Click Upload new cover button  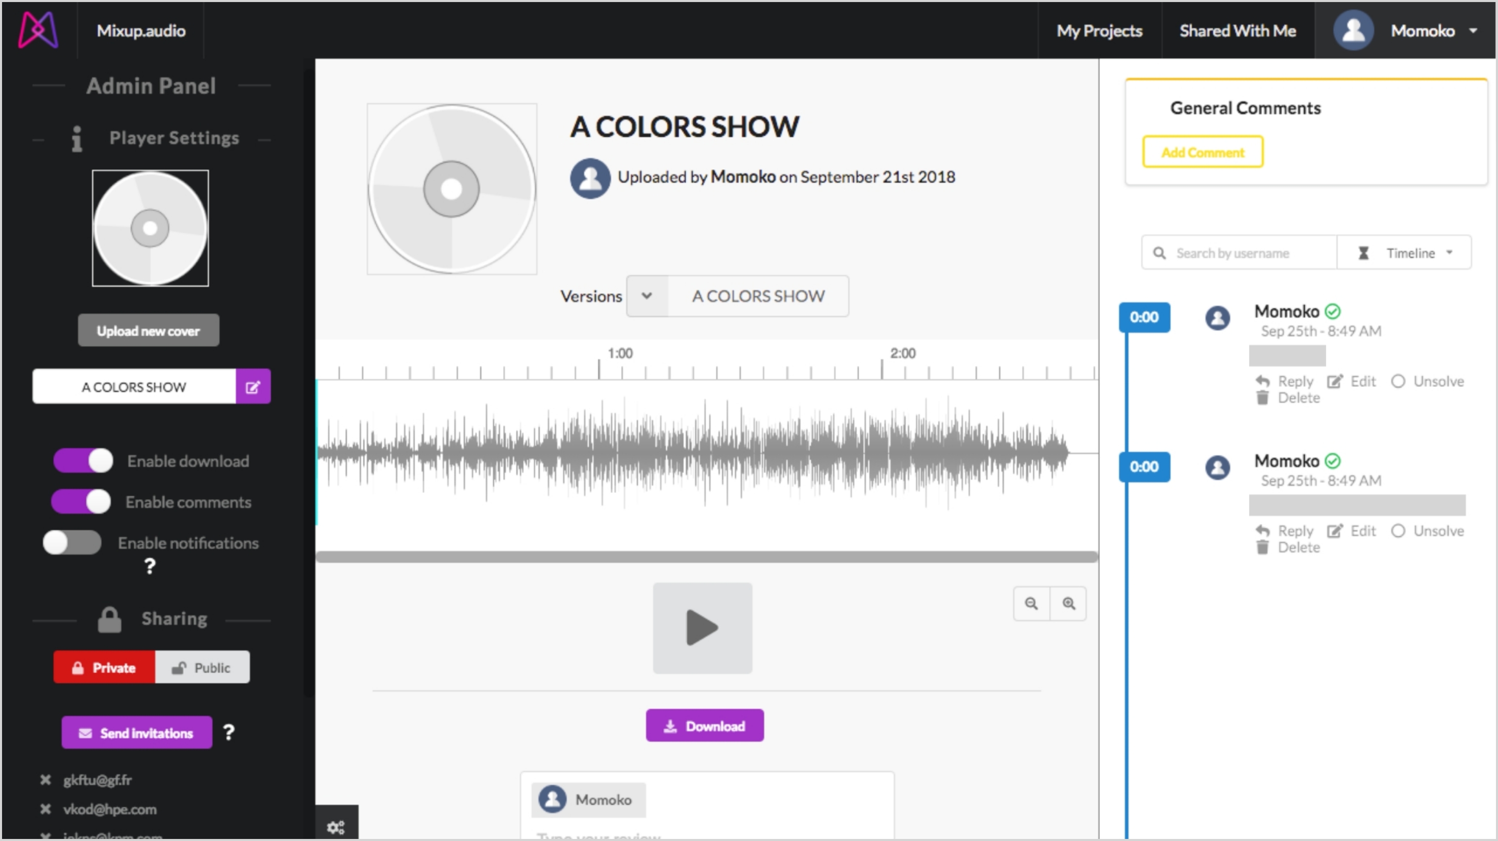tap(148, 330)
